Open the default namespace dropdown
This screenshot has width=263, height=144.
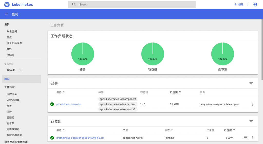(14, 70)
